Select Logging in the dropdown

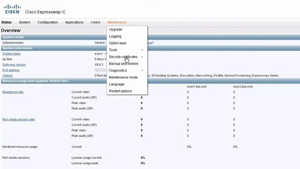point(115,36)
